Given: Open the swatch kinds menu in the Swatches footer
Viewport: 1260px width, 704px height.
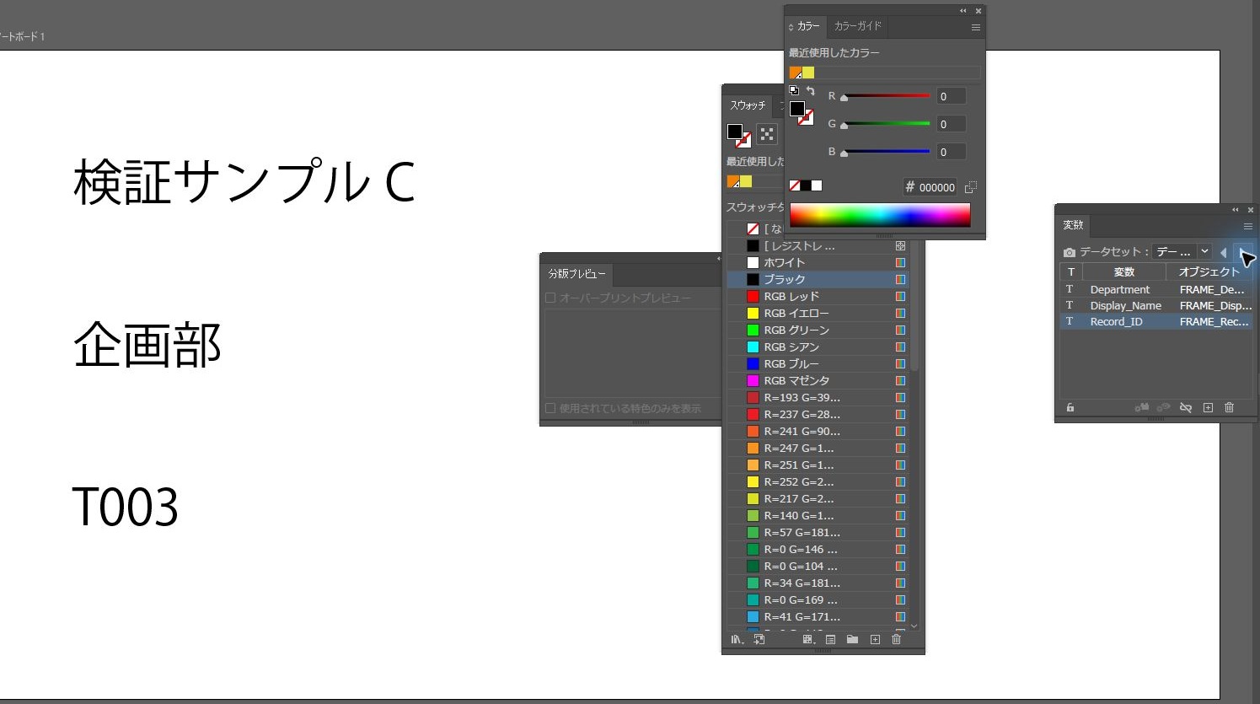Looking at the screenshot, I should tap(808, 640).
